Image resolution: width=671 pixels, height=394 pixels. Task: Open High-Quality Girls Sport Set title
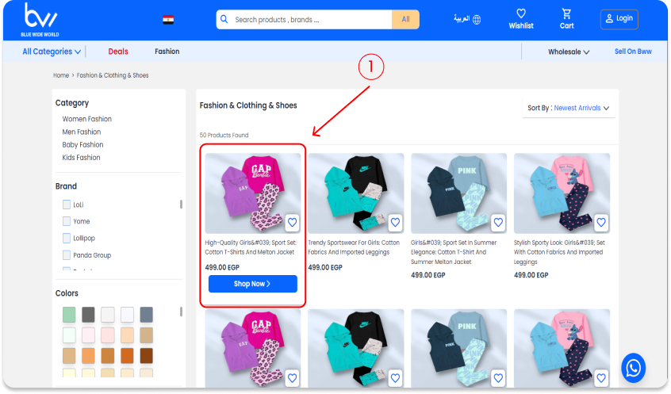pos(251,247)
